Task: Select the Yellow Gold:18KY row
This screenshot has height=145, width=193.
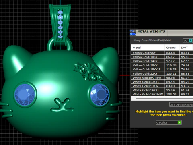Action: [x=162, y=65]
